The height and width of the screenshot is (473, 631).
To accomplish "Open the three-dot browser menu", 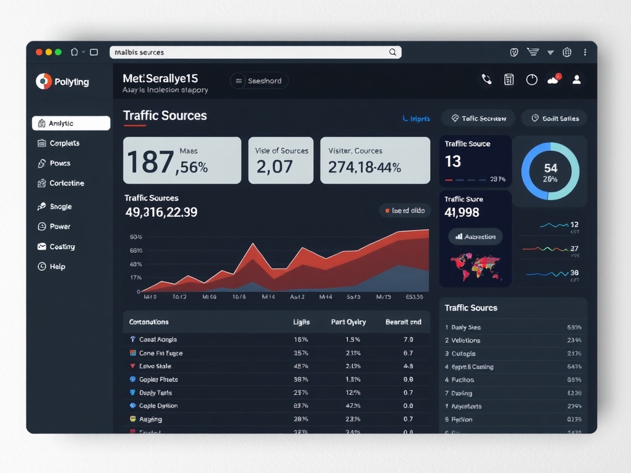I will (585, 52).
